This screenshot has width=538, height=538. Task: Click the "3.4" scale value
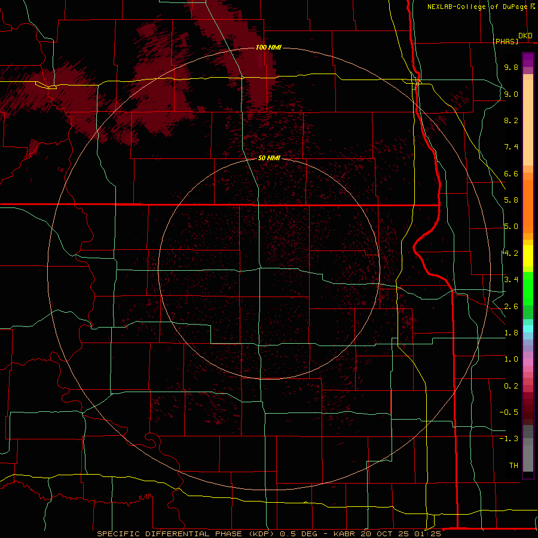click(x=511, y=280)
